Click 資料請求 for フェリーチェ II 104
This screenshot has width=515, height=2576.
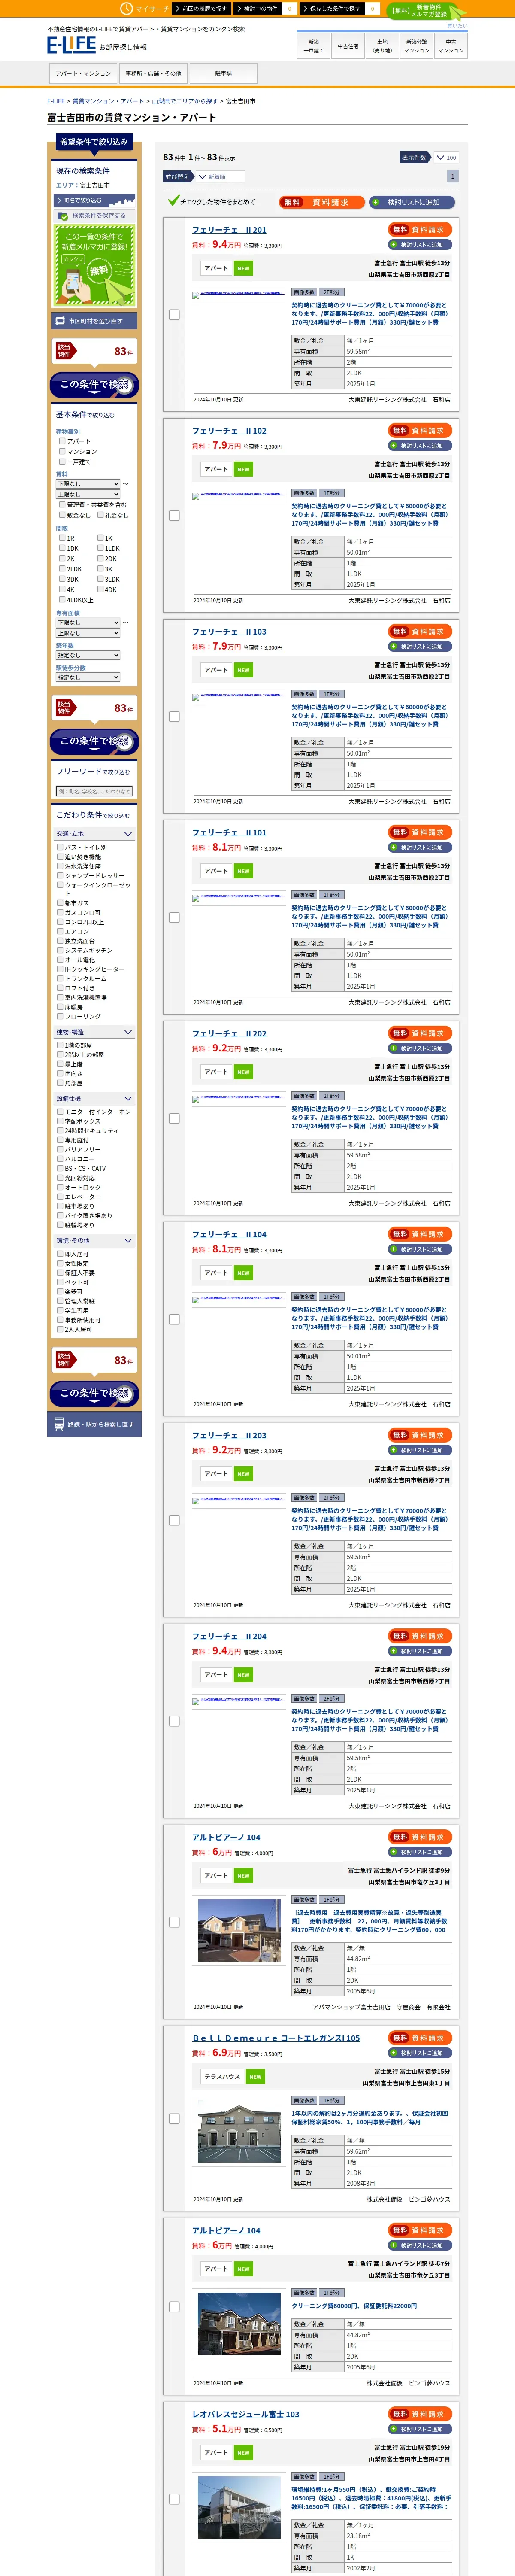pos(420,1234)
